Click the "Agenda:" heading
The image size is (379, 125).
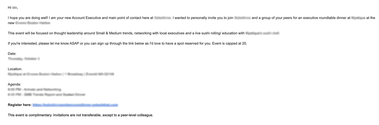point(15,84)
